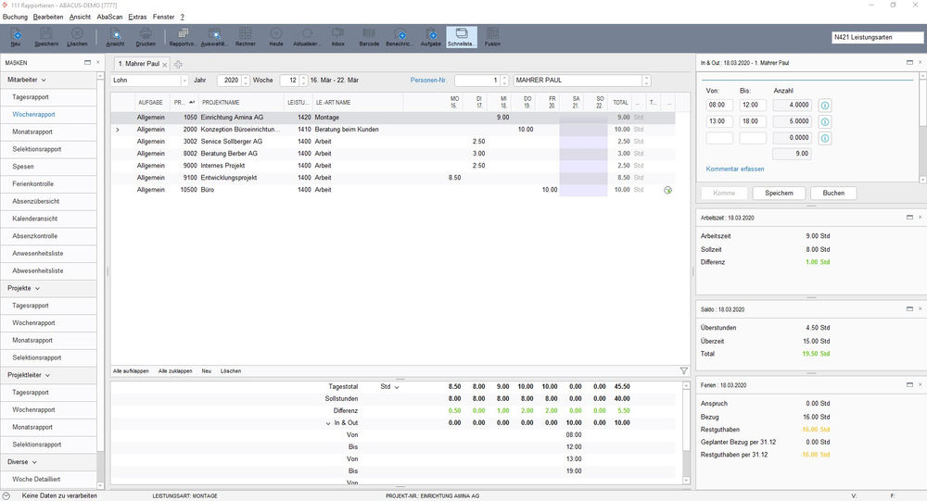Click the first Von field 08:00
Screen dimensions: 927x501
coord(719,106)
